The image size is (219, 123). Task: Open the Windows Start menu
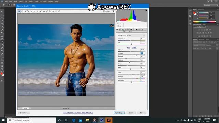(3, 120)
